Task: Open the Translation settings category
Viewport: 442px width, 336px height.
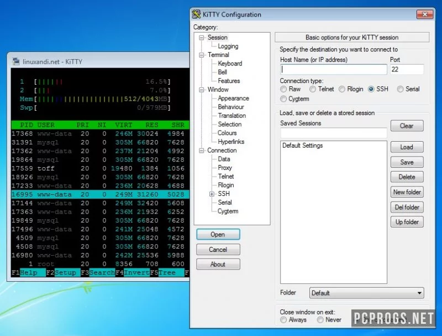Action: [x=231, y=116]
